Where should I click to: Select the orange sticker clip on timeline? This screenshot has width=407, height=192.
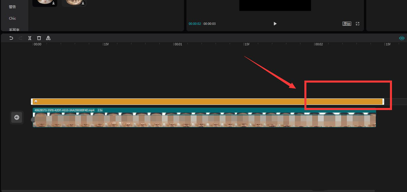(x=208, y=102)
